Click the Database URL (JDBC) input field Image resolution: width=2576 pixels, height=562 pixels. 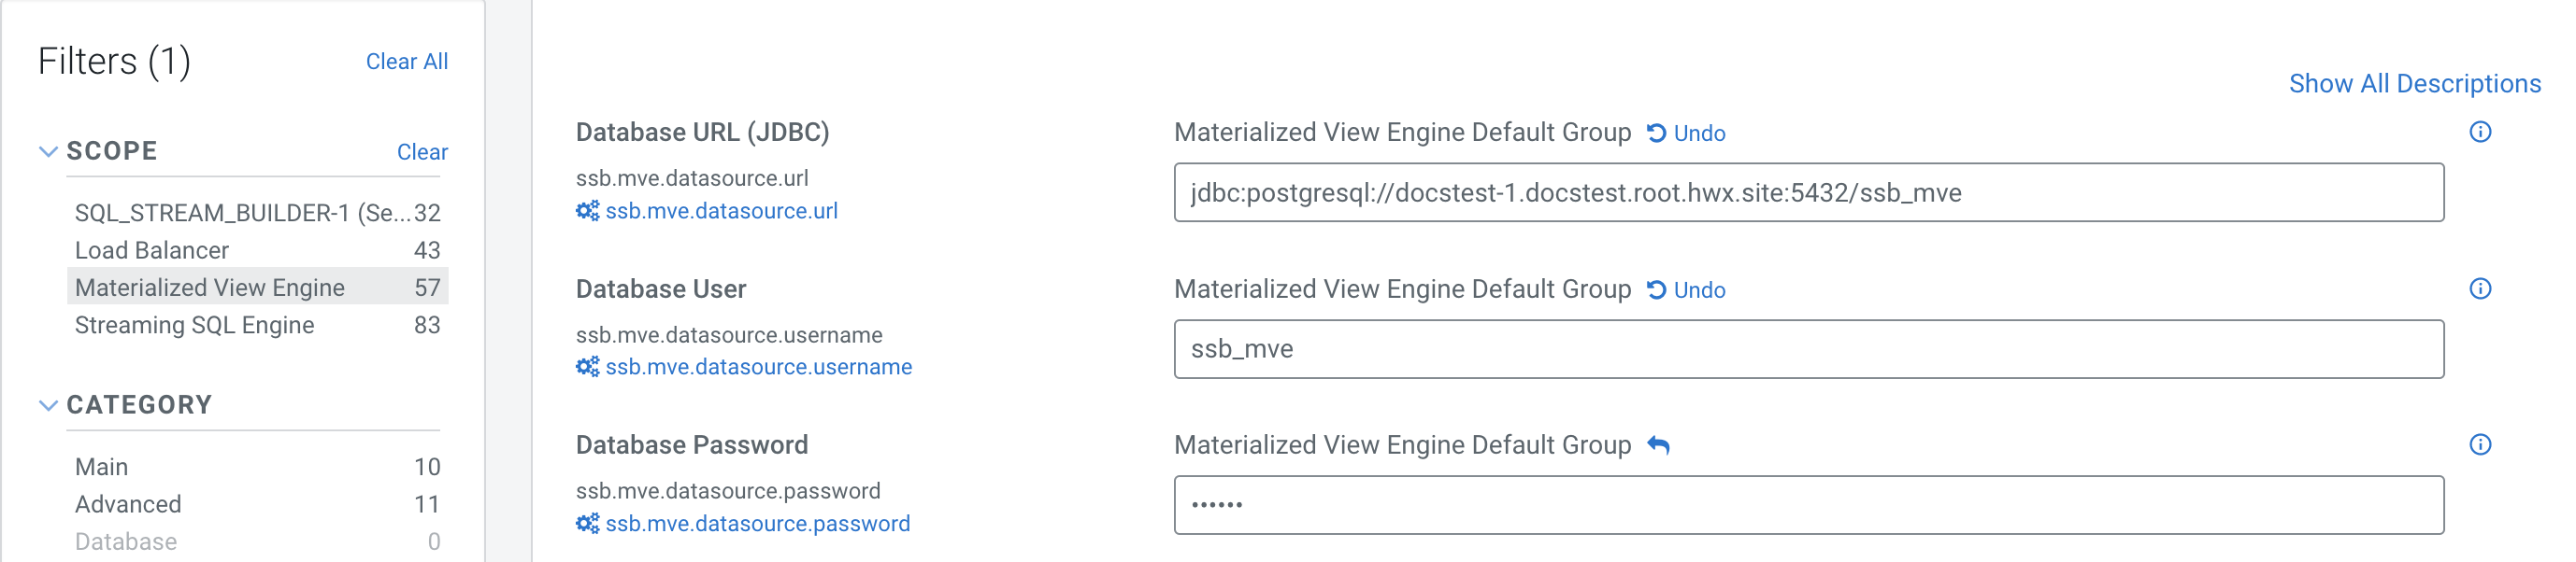(x=1808, y=192)
